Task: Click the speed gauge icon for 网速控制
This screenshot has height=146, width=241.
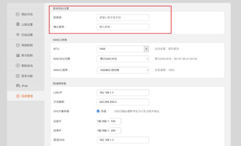Action: coord(18,45)
